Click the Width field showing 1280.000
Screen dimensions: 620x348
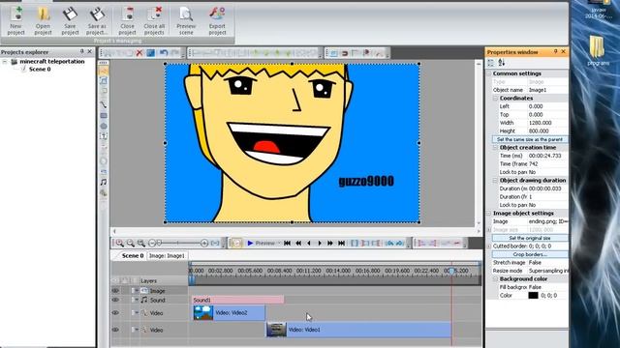tap(547, 123)
